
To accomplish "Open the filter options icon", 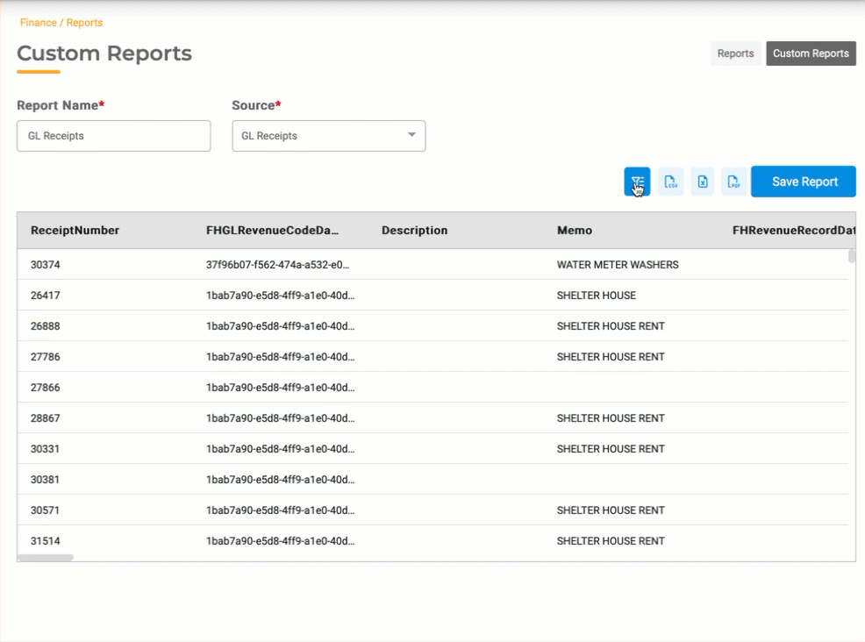I will (x=638, y=182).
